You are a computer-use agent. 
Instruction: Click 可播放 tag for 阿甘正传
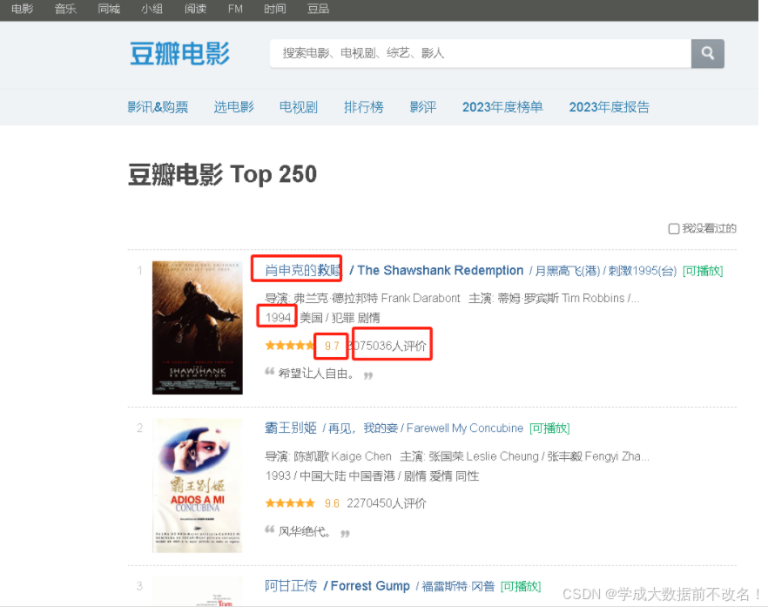(x=520, y=586)
